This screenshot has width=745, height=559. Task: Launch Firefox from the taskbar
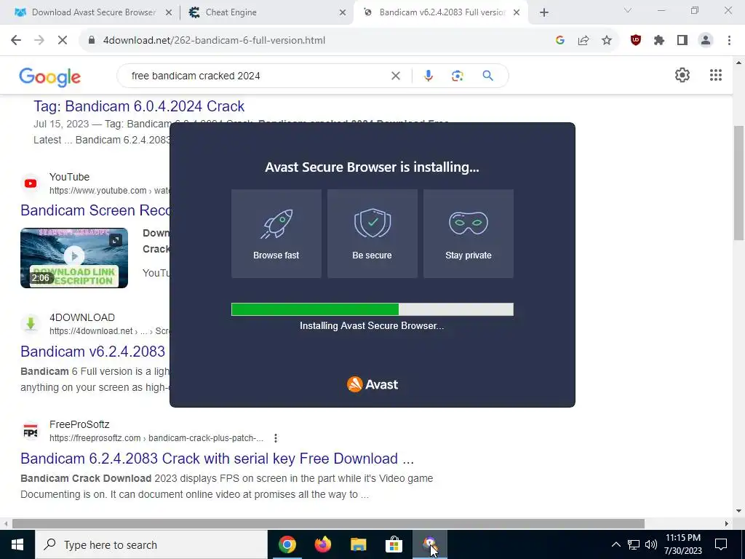tap(322, 544)
